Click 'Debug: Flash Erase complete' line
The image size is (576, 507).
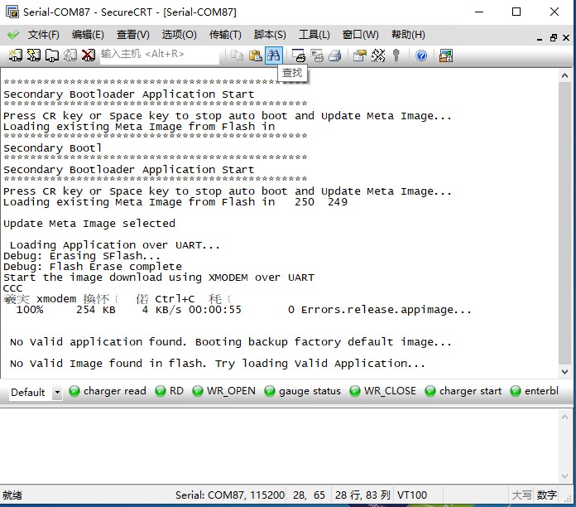[93, 267]
